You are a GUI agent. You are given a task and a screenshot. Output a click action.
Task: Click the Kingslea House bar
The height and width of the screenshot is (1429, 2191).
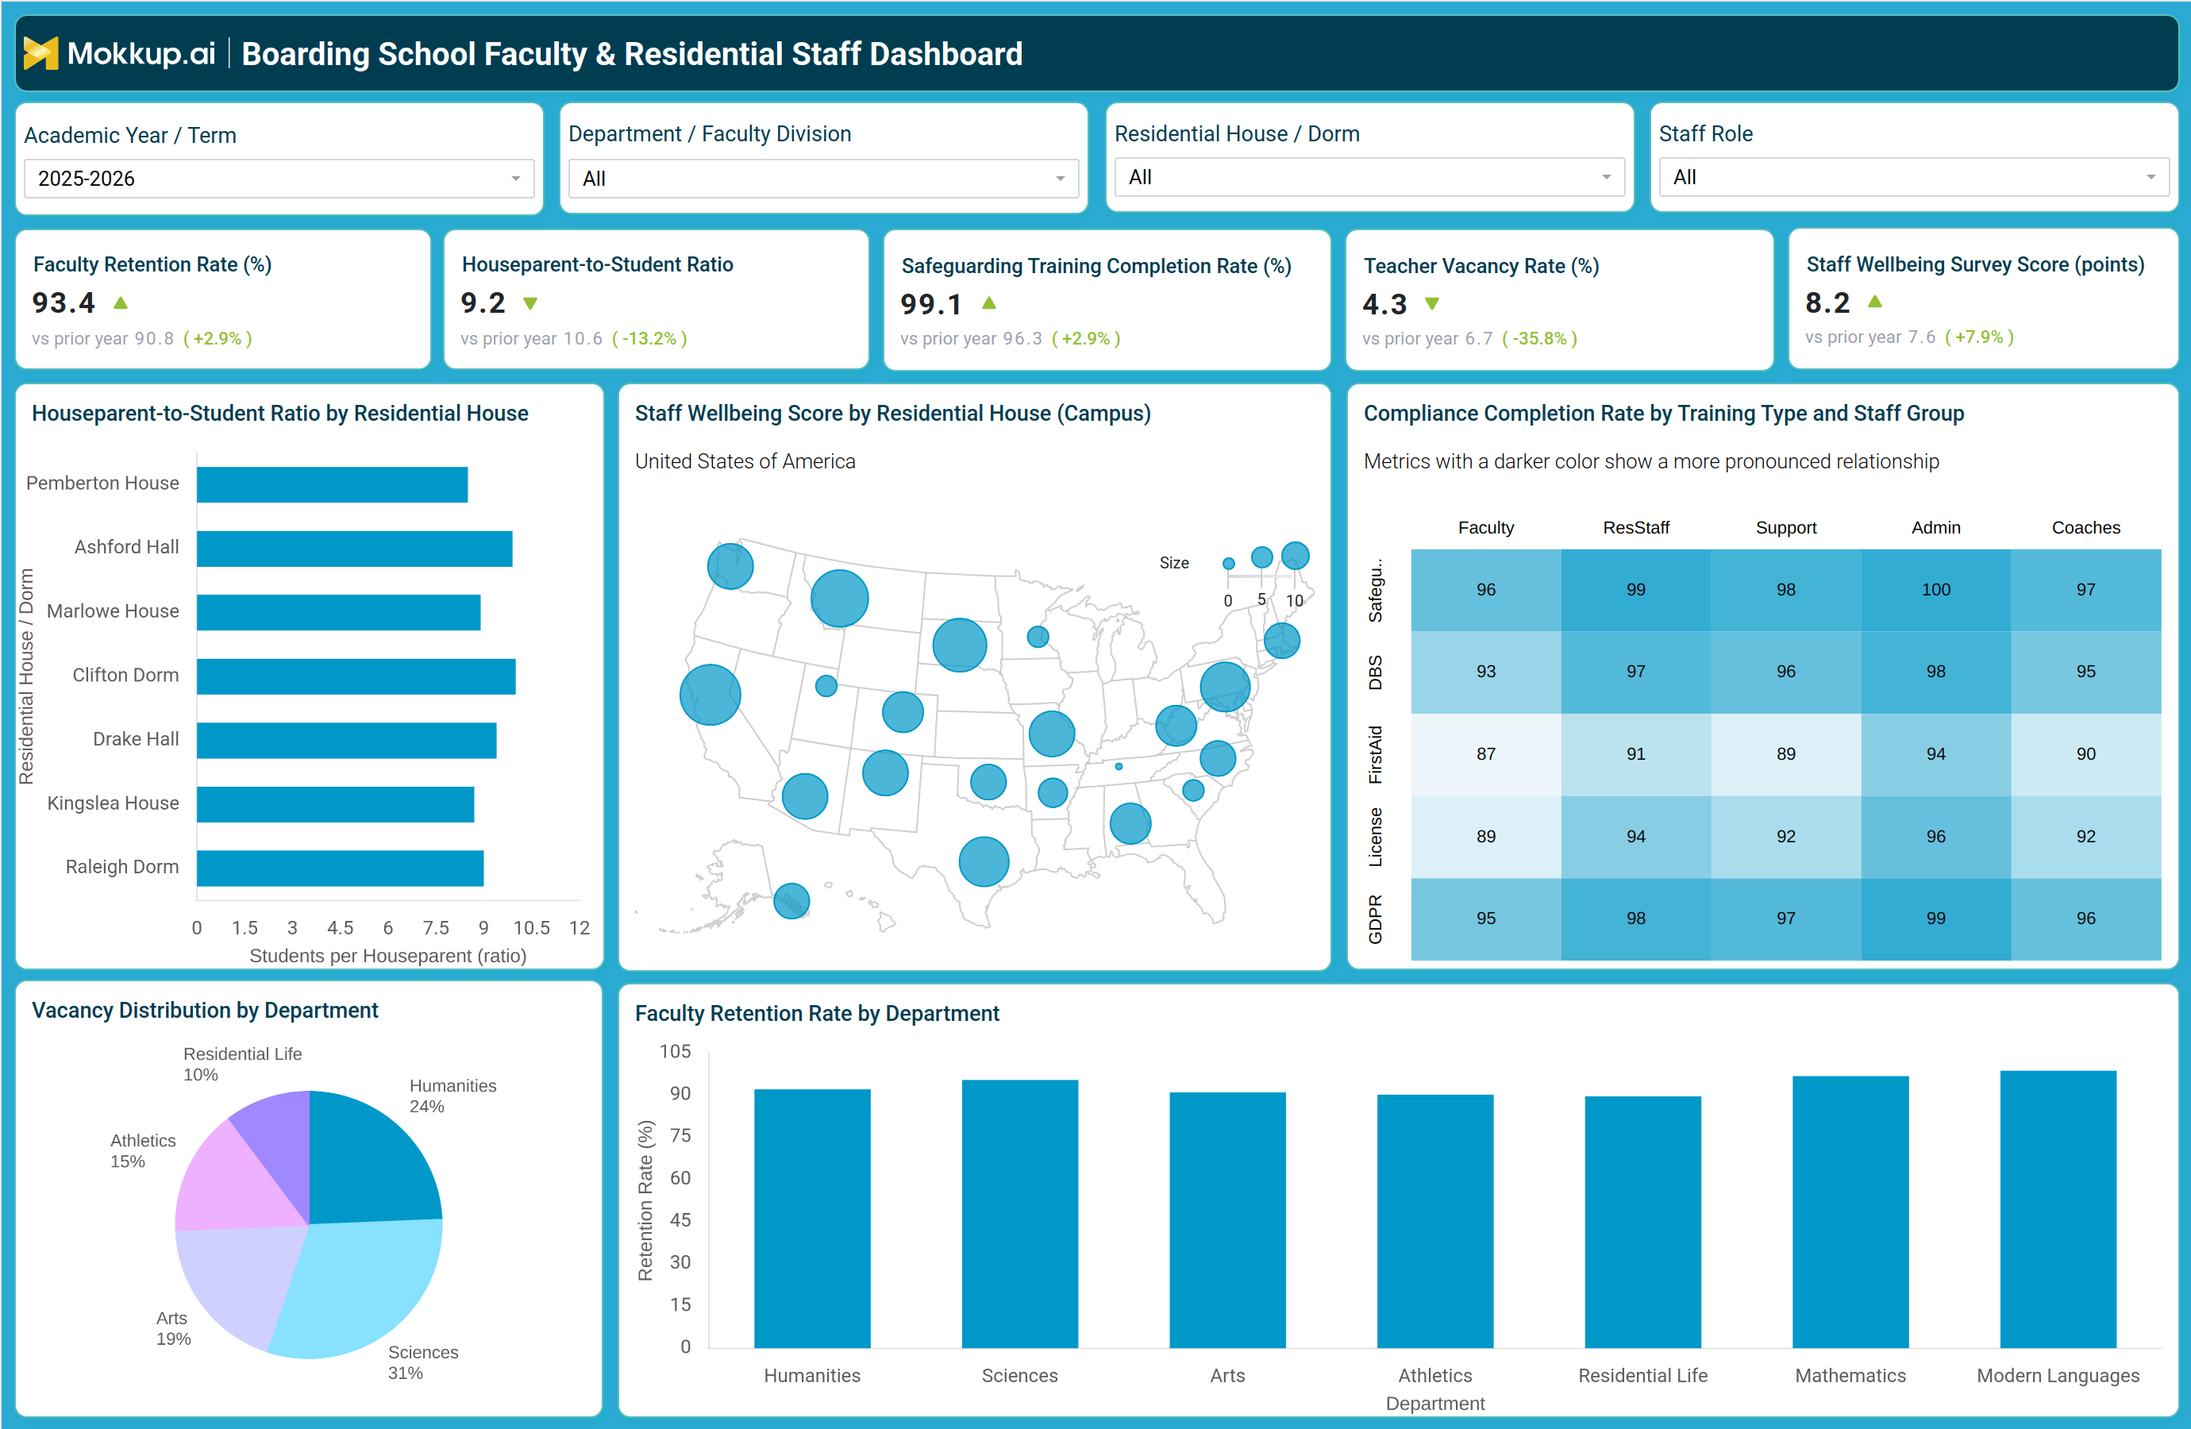pyautogui.click(x=335, y=805)
